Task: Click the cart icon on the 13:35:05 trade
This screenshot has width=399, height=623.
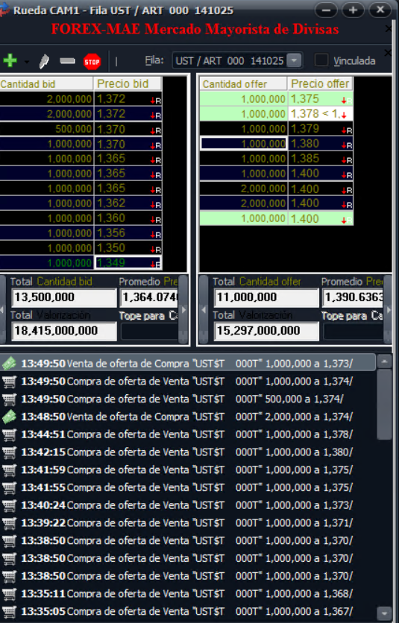Action: [x=9, y=612]
